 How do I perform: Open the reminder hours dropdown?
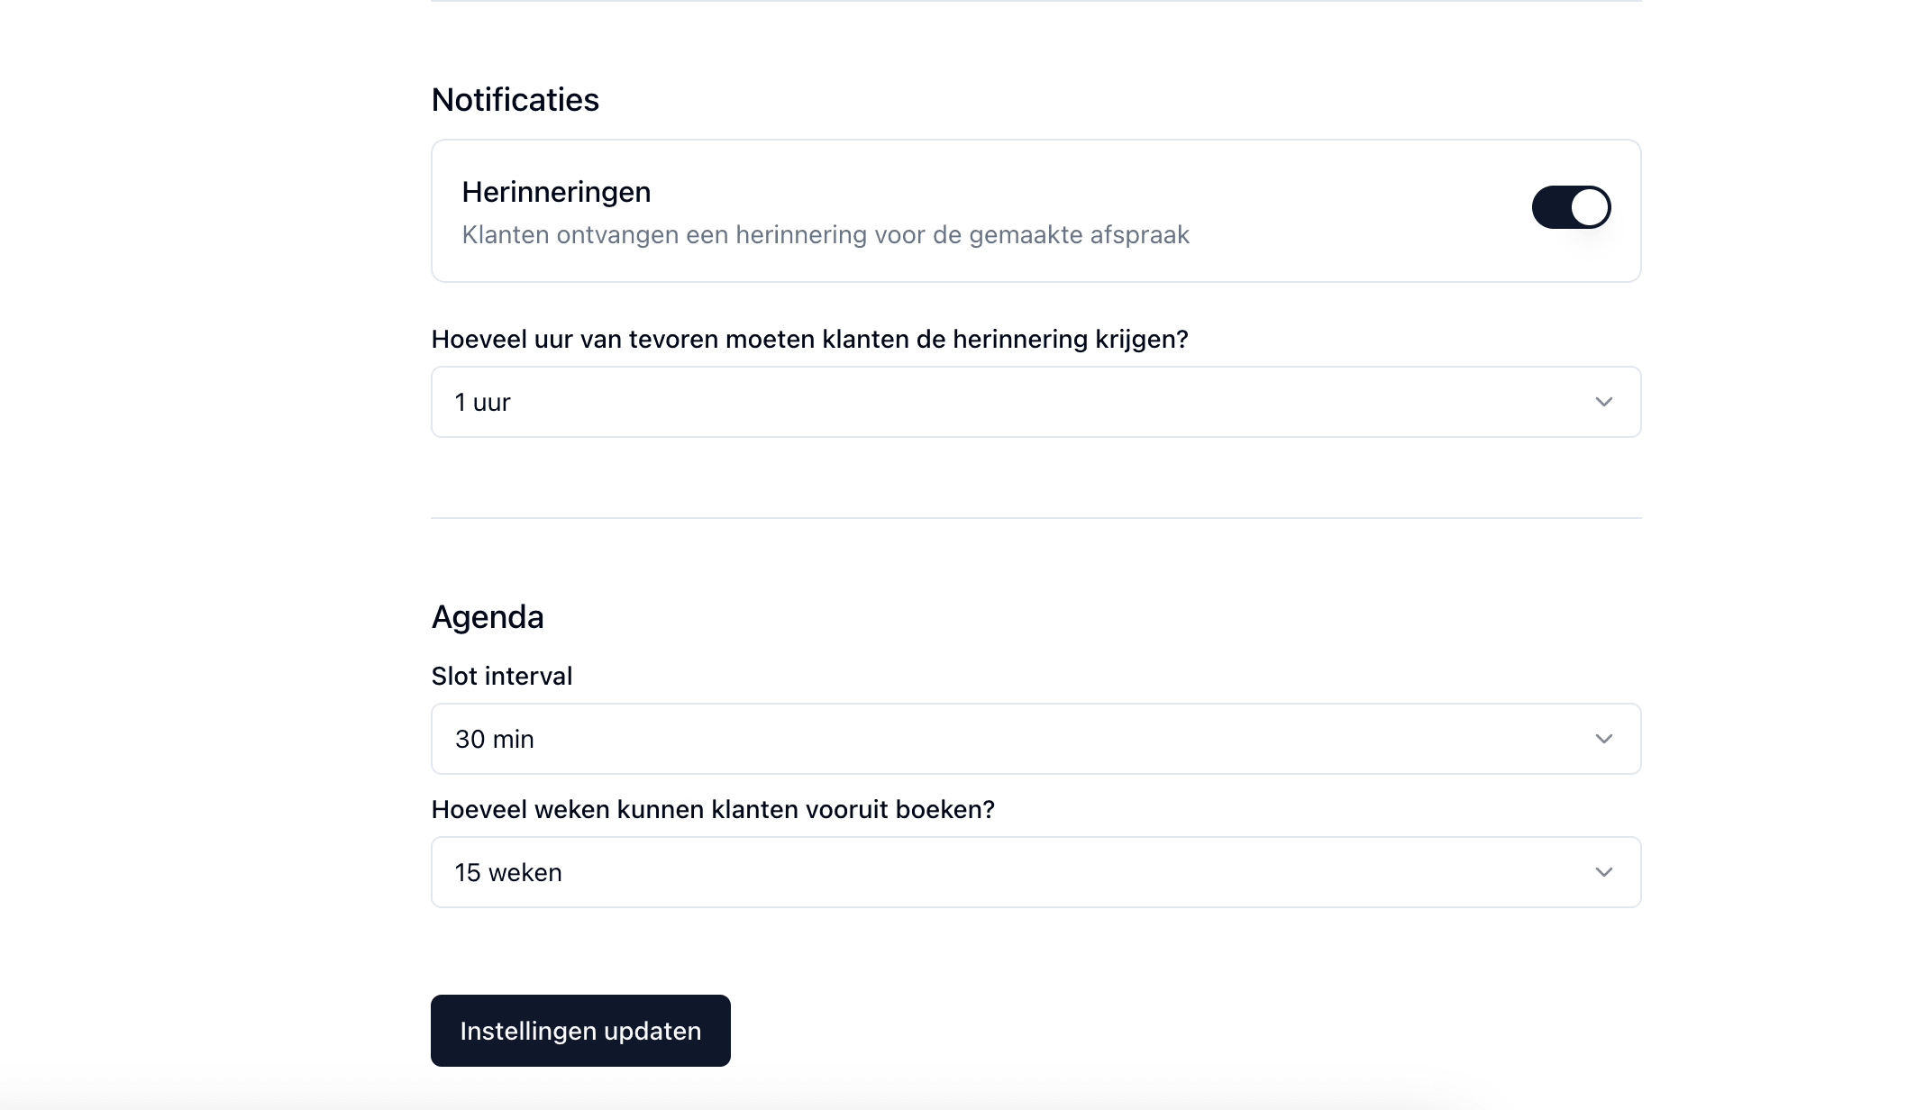pyautogui.click(x=1035, y=402)
